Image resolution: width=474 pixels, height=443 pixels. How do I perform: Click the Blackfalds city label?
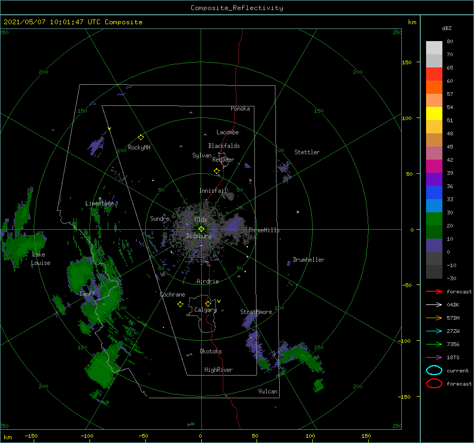click(224, 146)
